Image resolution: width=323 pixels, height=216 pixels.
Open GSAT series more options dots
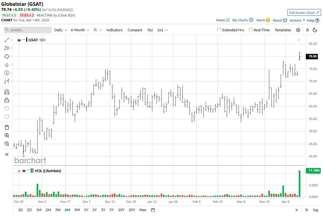click(24, 39)
